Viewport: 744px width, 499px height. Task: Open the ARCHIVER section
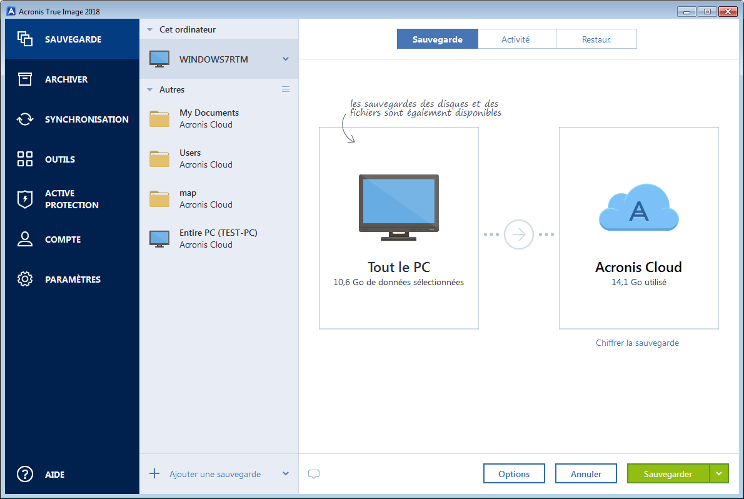click(x=72, y=79)
